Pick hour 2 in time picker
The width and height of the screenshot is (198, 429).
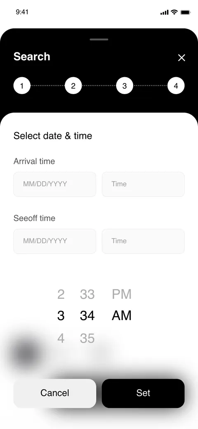61,294
